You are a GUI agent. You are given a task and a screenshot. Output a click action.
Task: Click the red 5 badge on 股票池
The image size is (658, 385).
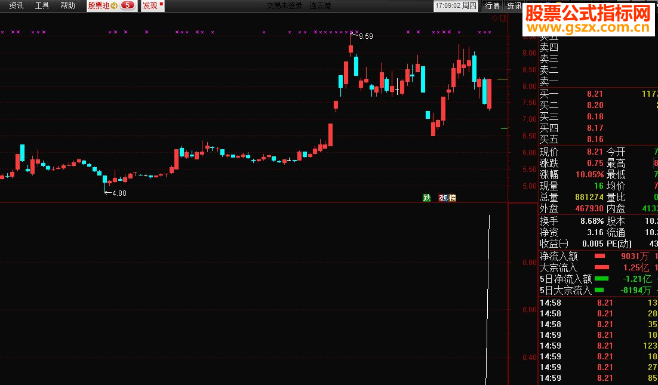128,5
